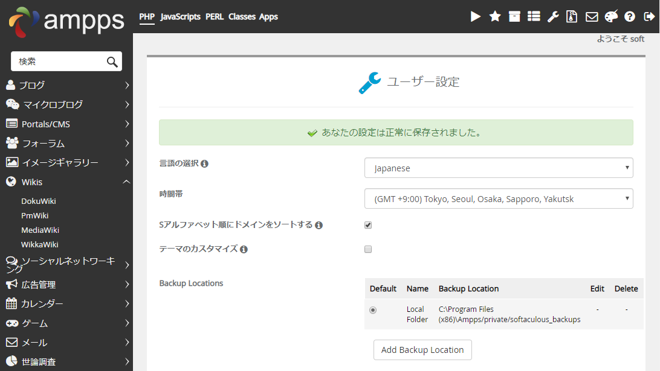660x371 pixels.
Task: Uncheck the sort domains alphabetically checkbox
Action: click(x=368, y=225)
